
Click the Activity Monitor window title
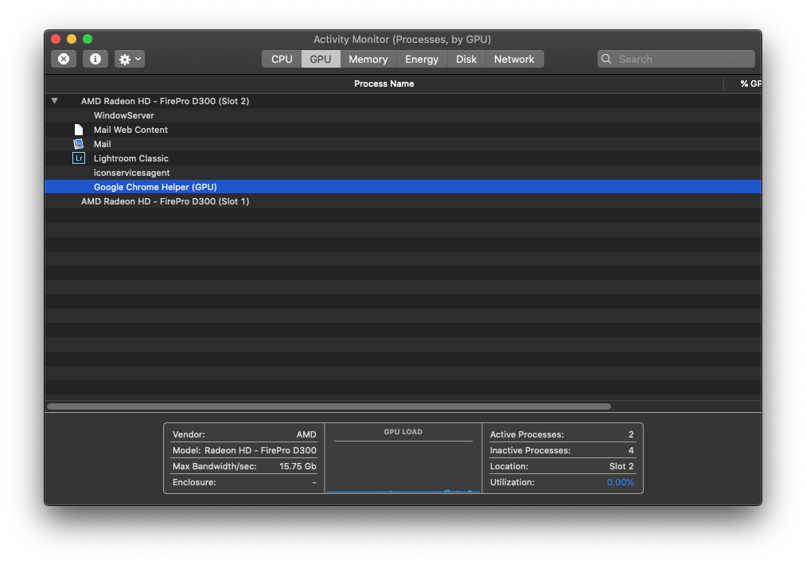[x=403, y=39]
